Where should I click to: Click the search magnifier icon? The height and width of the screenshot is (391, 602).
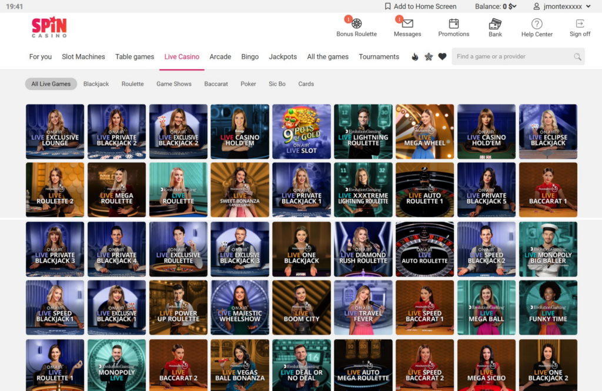[x=577, y=57]
